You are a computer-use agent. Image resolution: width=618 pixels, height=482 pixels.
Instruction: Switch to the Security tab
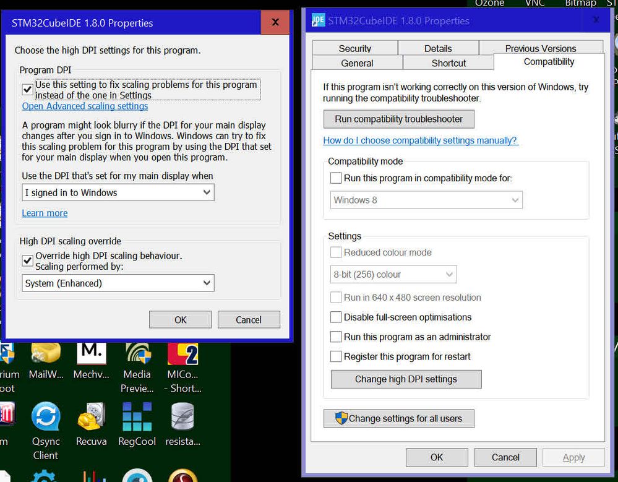pos(354,48)
